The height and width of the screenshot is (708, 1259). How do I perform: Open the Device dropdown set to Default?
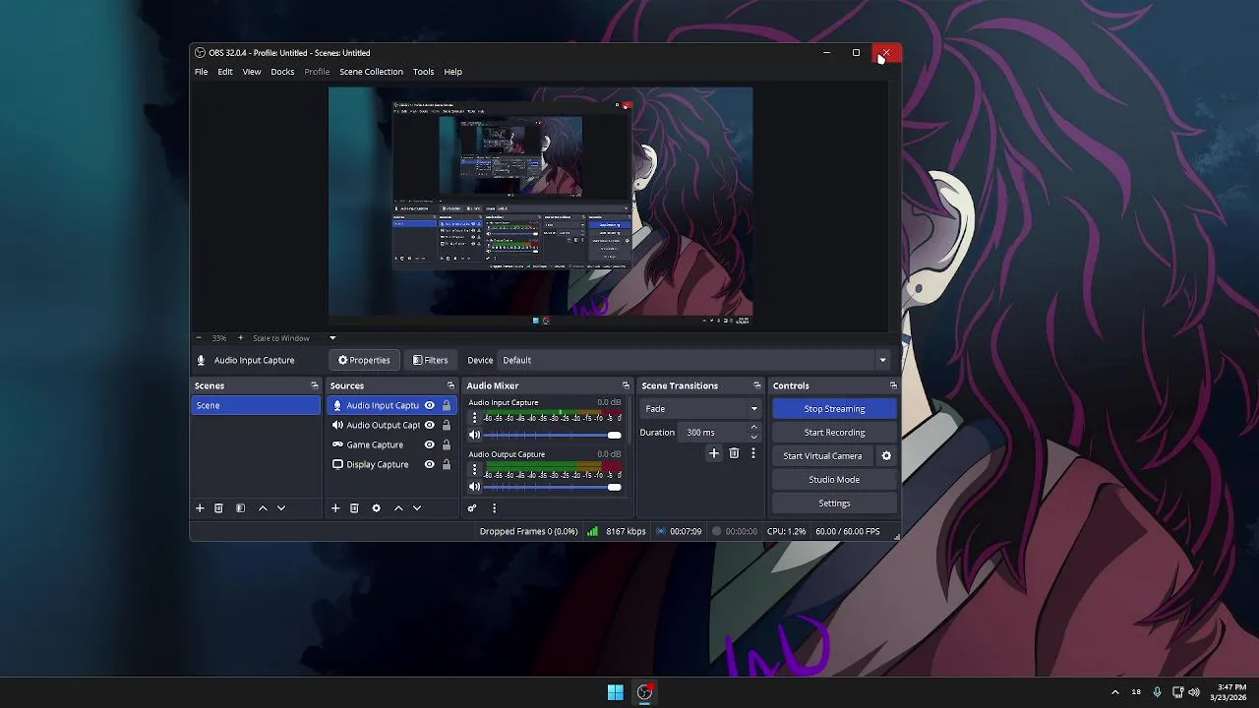click(x=693, y=360)
